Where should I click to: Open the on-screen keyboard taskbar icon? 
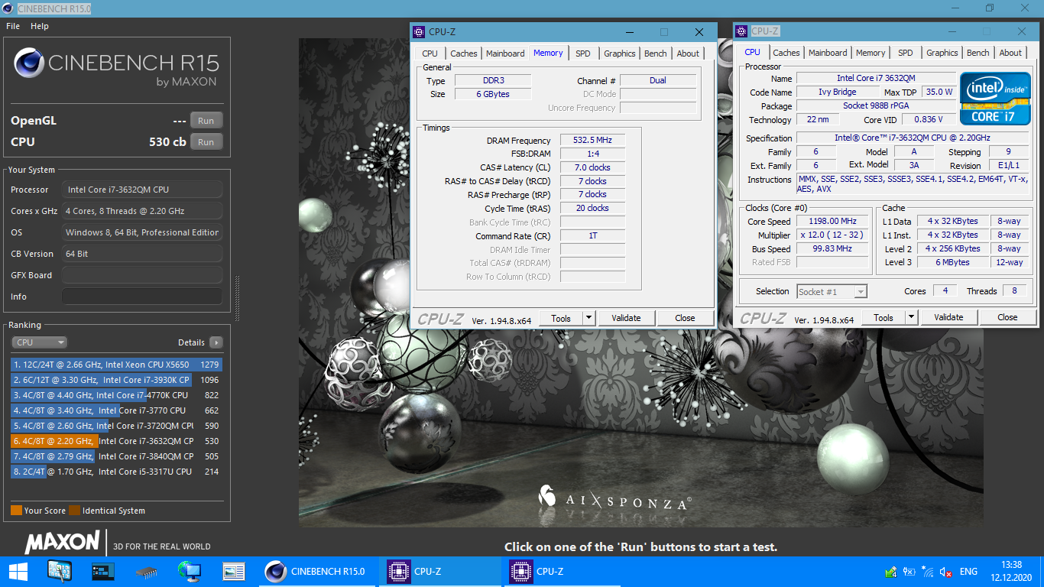[x=60, y=571]
